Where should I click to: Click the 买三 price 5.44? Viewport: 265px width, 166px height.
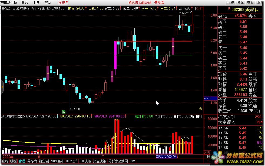tap(243, 58)
